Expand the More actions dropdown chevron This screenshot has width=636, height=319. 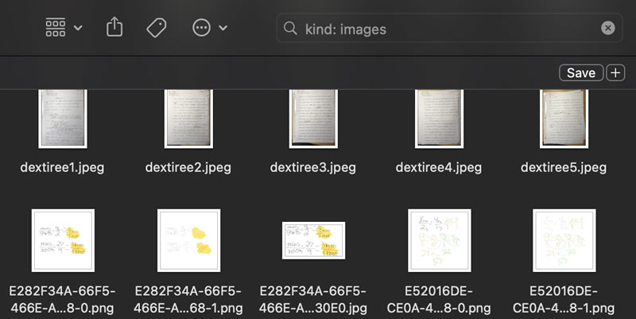[x=223, y=28]
